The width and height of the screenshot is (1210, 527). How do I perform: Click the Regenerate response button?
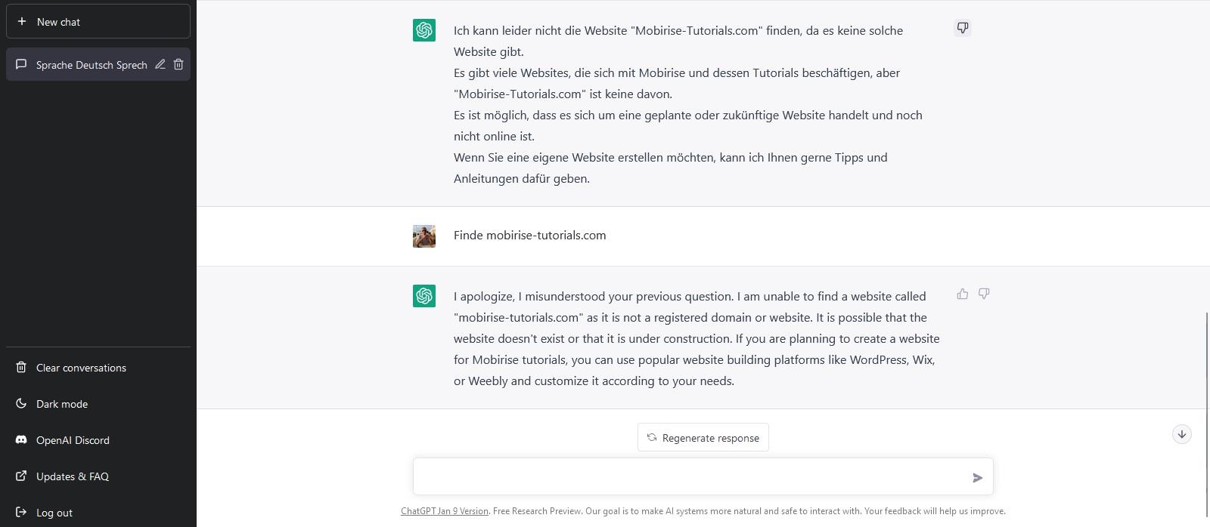(703, 438)
